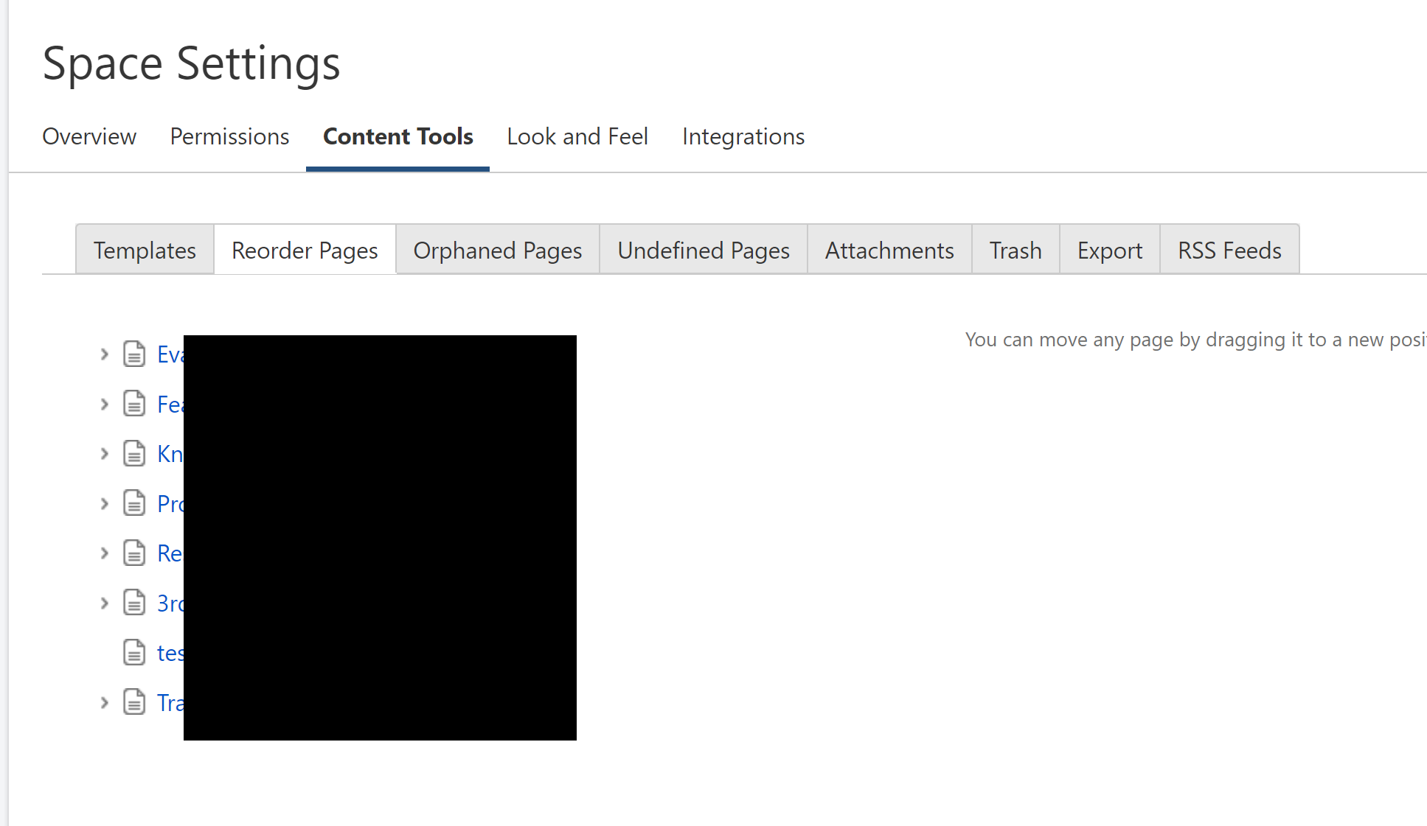Screen dimensions: 1427x826
Task: Open the page link starting with 'Tr'
Action: [x=170, y=702]
